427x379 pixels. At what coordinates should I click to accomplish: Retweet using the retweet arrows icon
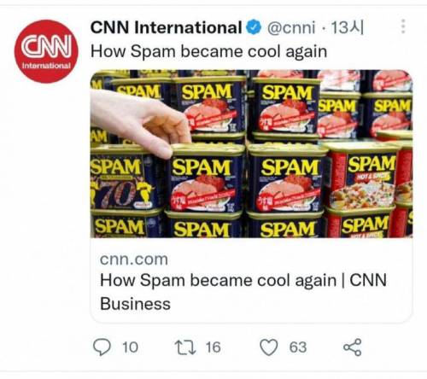pos(185,347)
